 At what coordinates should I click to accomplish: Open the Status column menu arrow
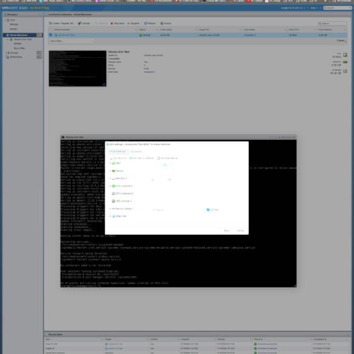click(157, 30)
